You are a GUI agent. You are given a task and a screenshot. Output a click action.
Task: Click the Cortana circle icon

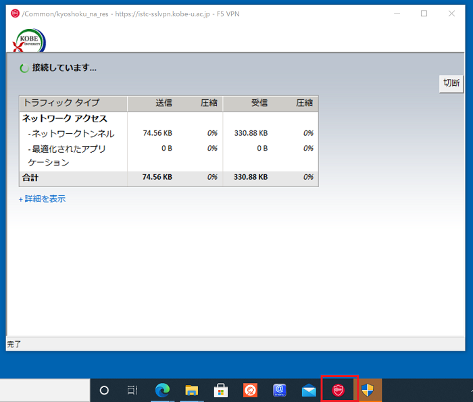104,391
